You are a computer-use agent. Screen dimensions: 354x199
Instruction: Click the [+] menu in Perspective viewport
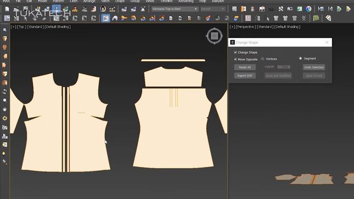point(232,27)
